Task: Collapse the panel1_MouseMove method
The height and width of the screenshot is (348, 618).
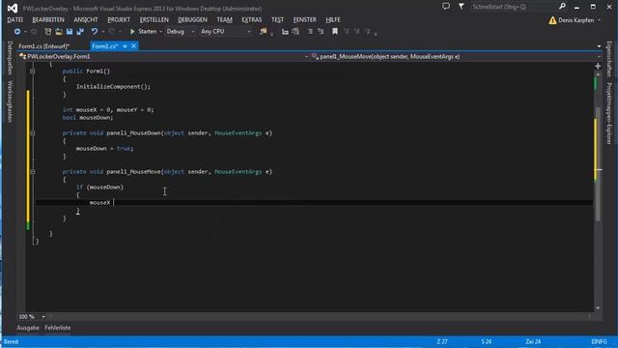Action: click(32, 172)
